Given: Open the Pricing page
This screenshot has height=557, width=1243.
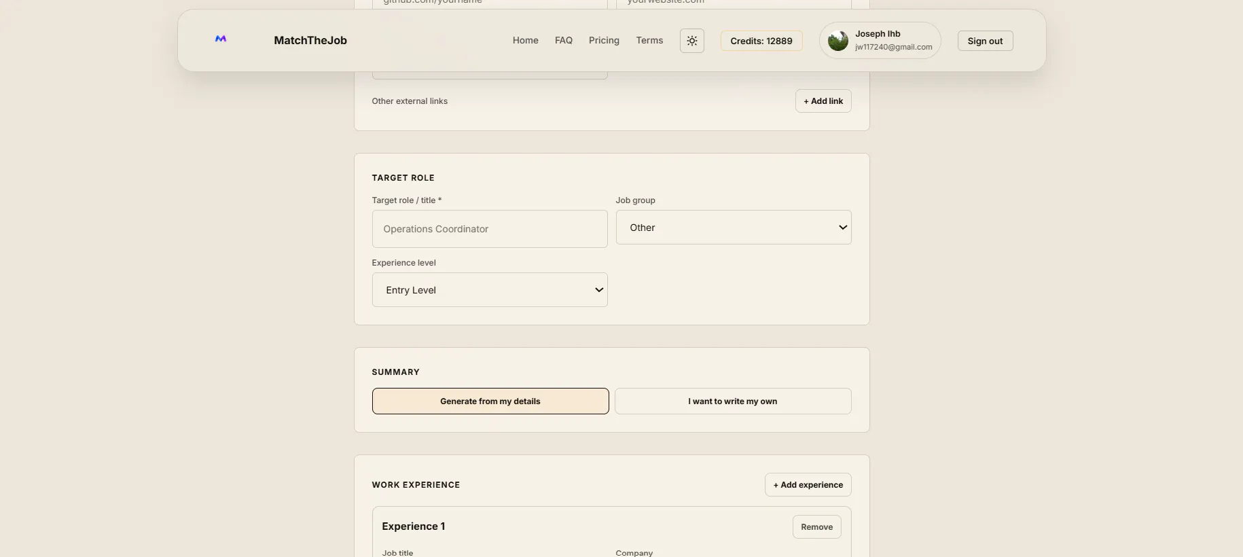Looking at the screenshot, I should pyautogui.click(x=604, y=41).
